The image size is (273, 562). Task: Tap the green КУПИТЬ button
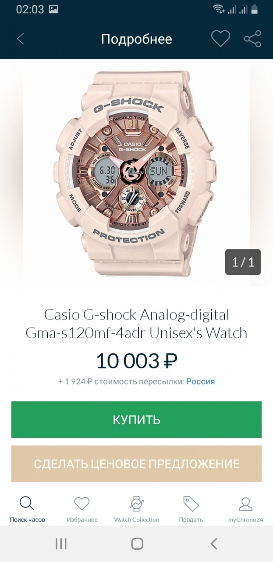coord(136,420)
